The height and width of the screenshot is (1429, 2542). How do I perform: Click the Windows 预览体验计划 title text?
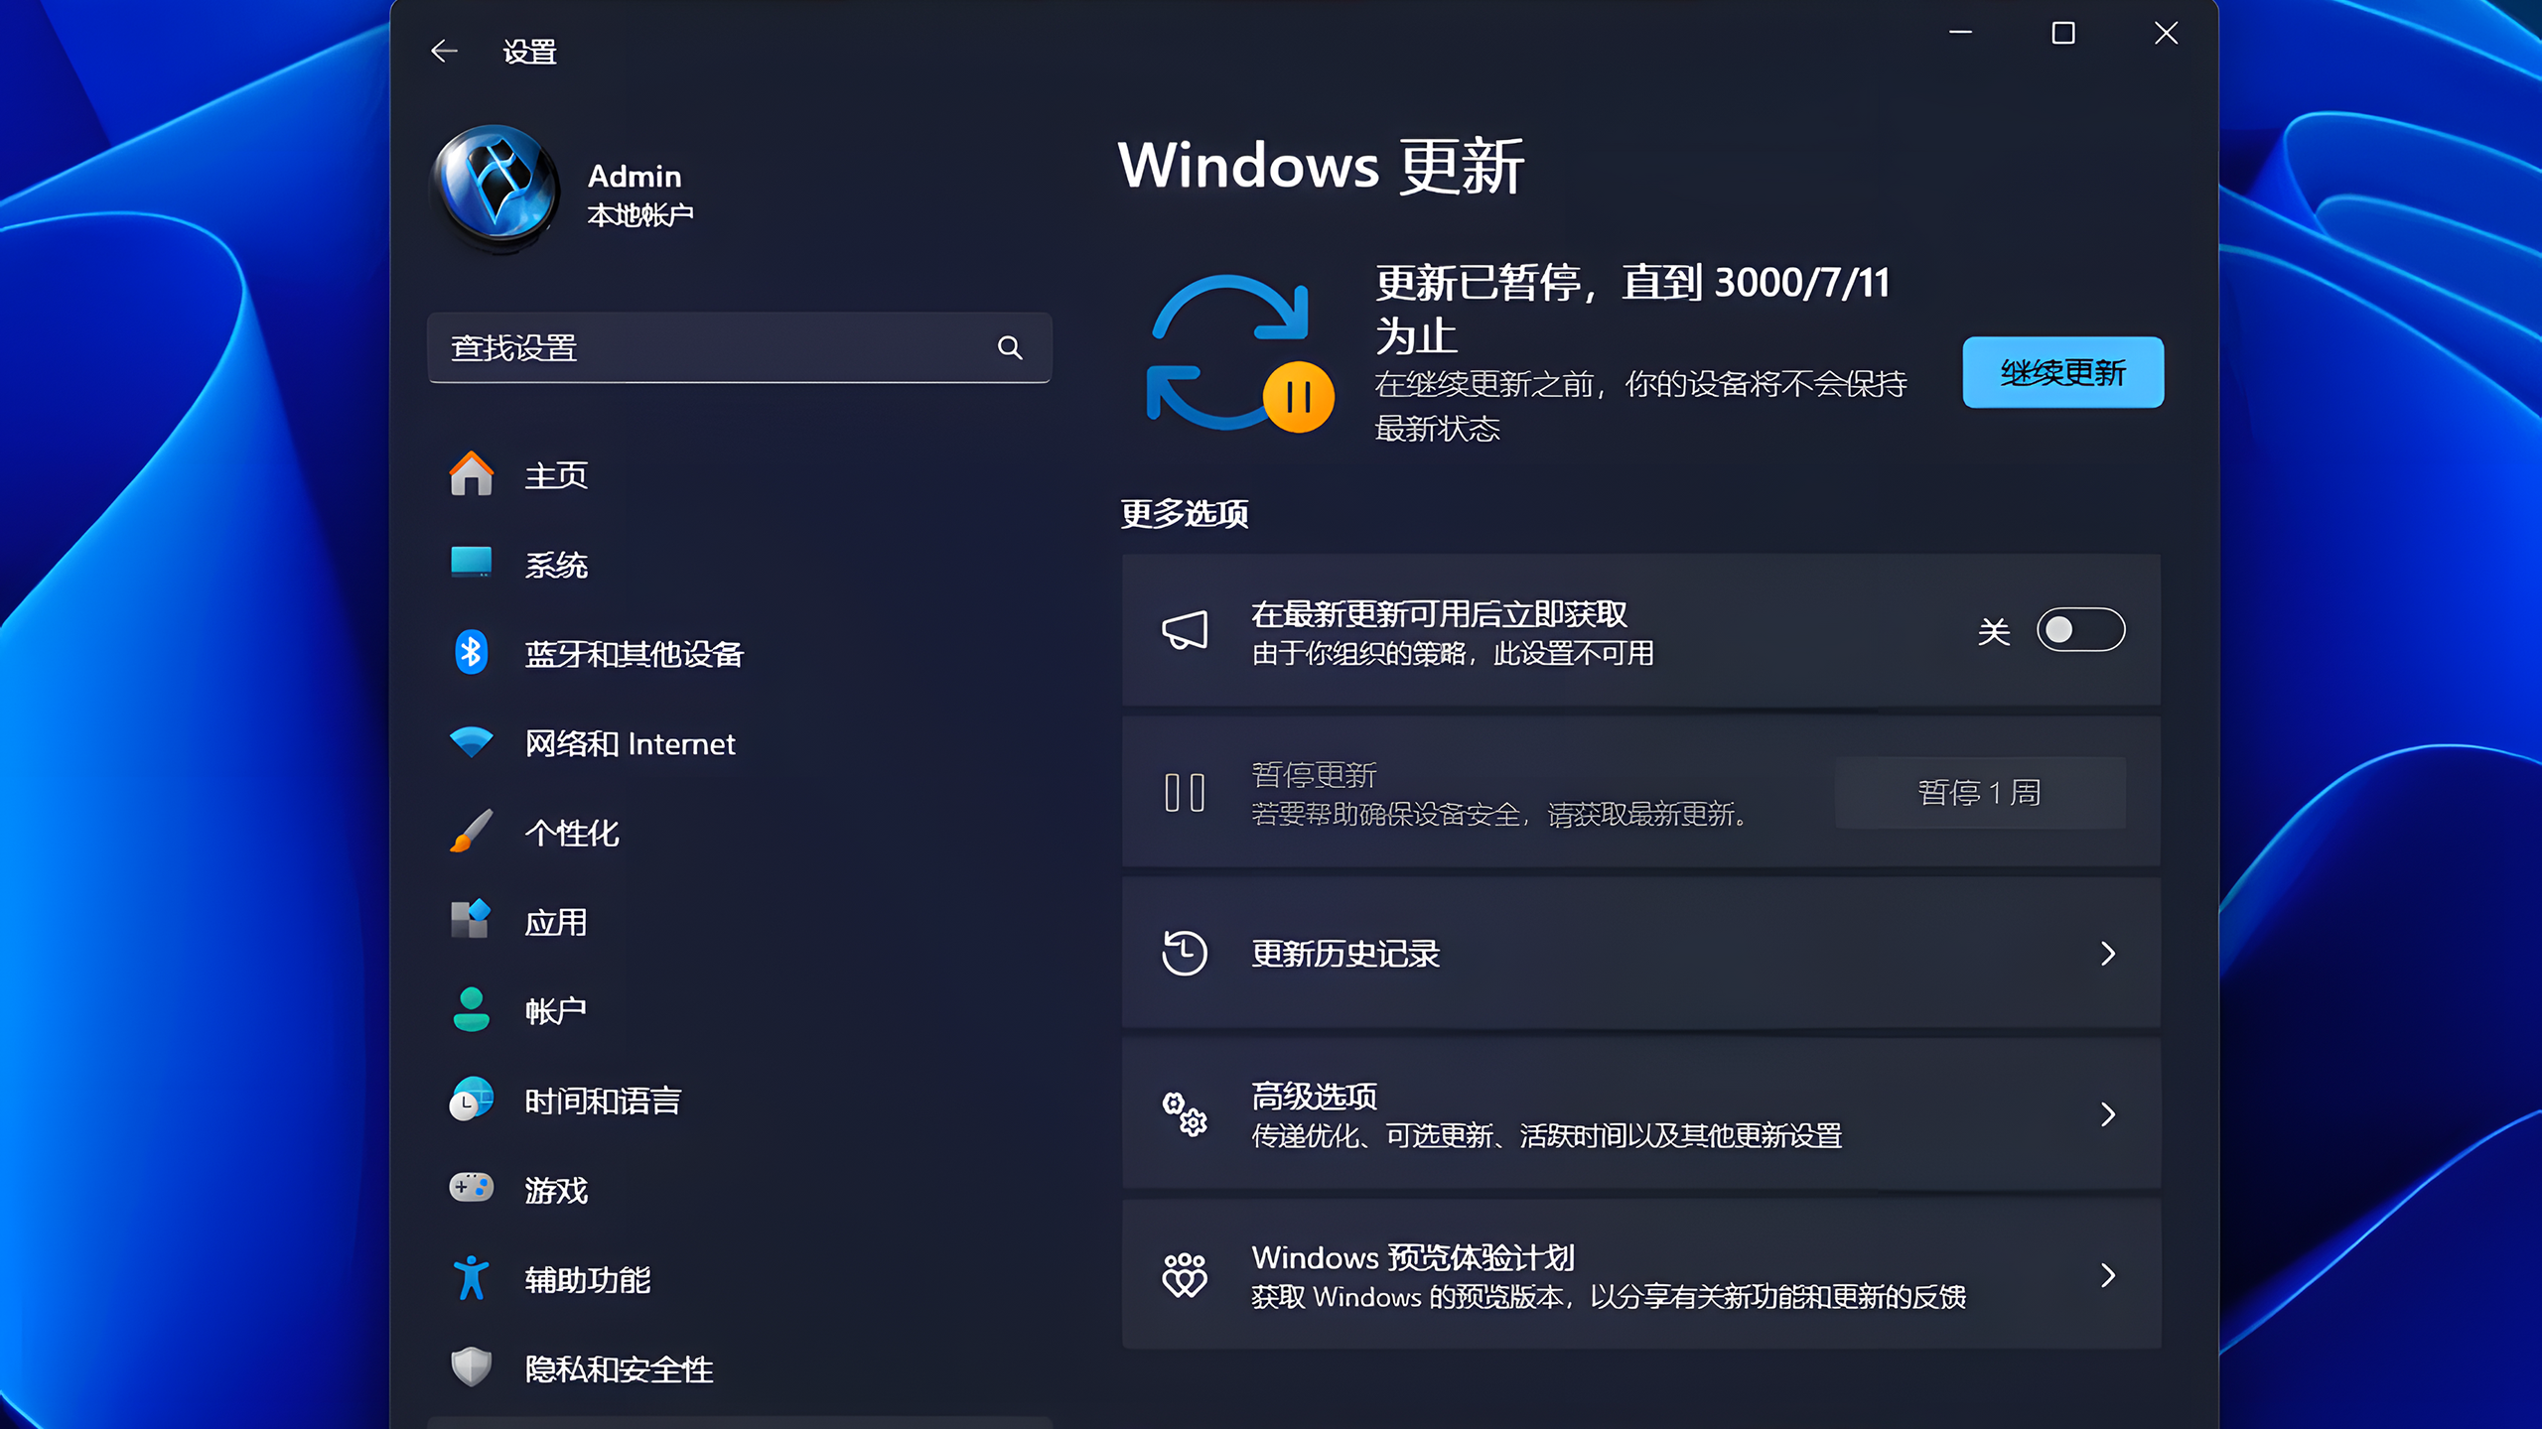[1413, 1256]
